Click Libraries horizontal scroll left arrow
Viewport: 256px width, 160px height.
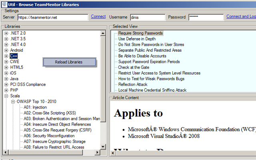pyautogui.click(x=5, y=152)
